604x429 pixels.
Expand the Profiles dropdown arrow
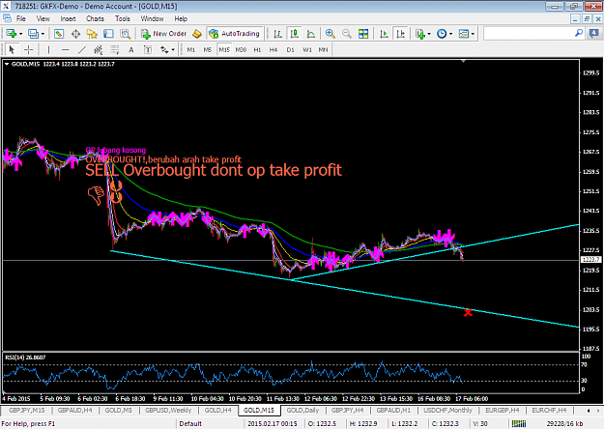coord(43,34)
